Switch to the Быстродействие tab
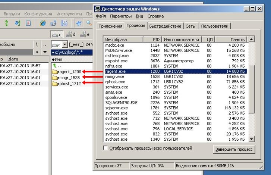 point(165,26)
